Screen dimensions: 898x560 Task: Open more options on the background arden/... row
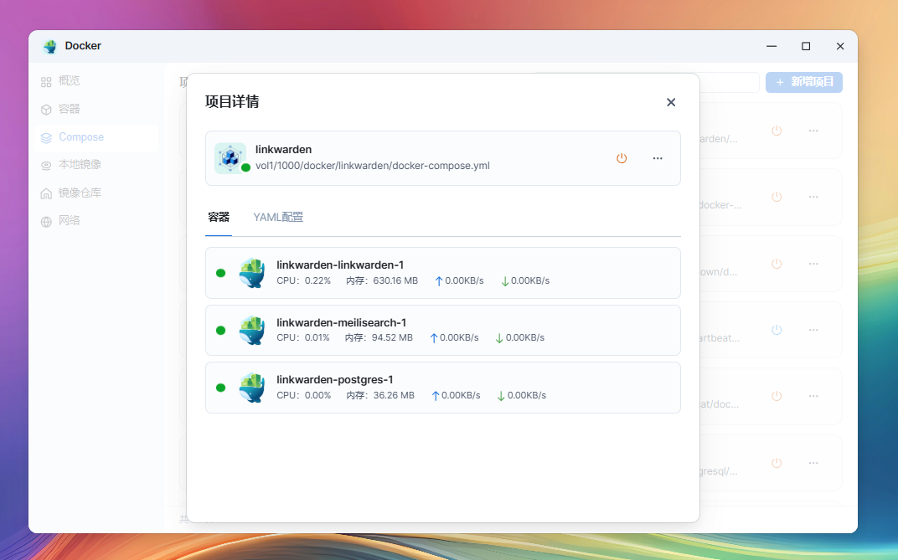pos(813,131)
